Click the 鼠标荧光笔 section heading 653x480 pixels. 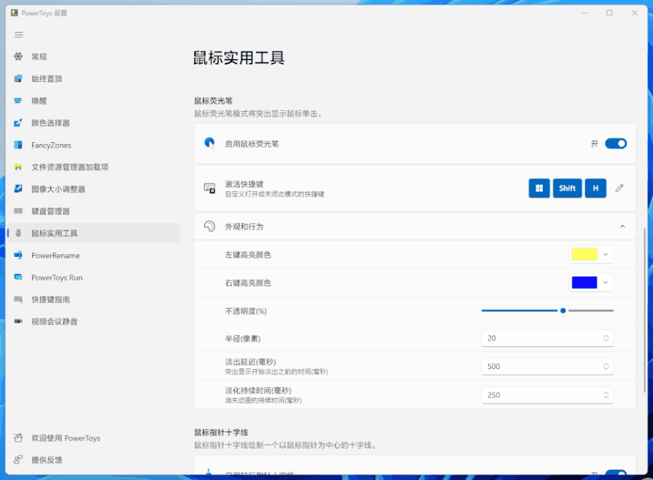coord(214,101)
